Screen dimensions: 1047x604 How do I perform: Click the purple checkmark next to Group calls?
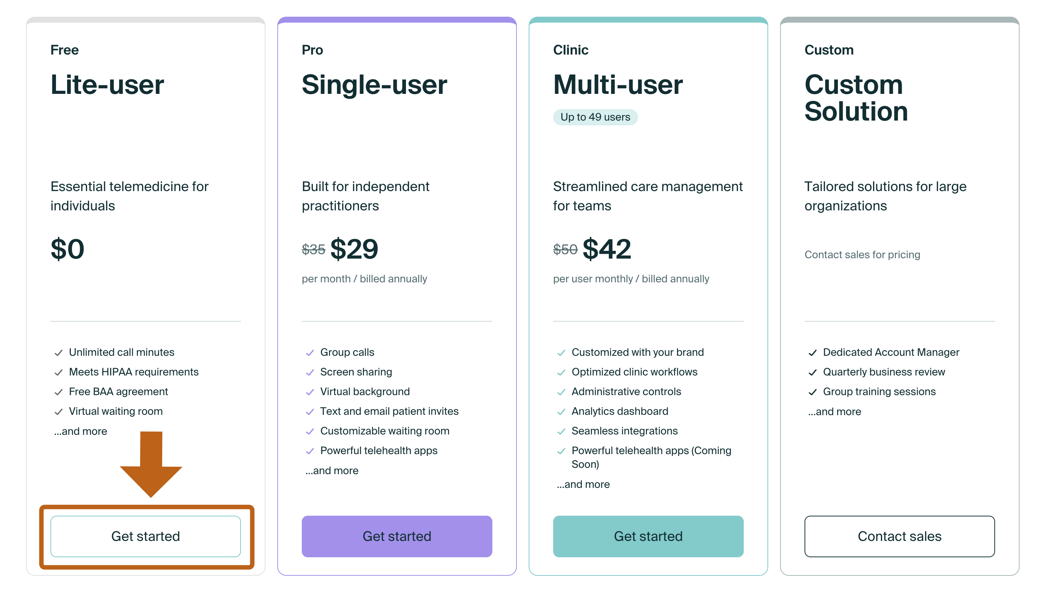[310, 352]
